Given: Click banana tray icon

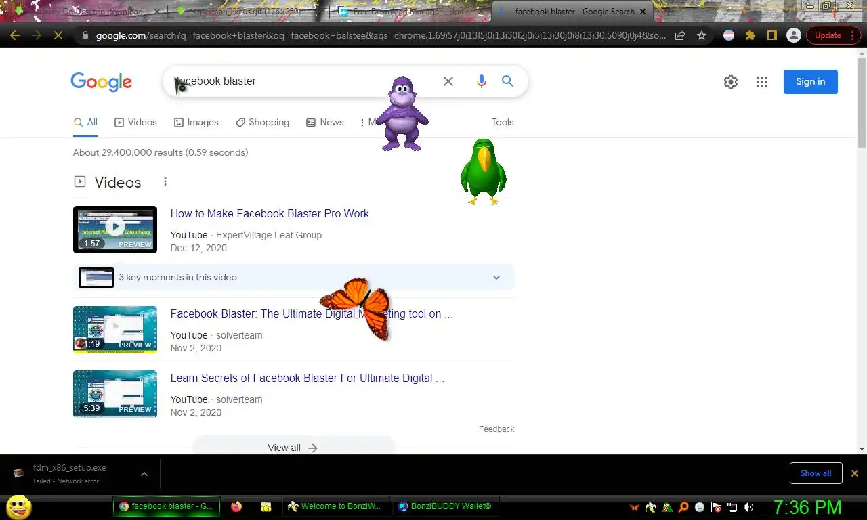Looking at the screenshot, I should [651, 507].
